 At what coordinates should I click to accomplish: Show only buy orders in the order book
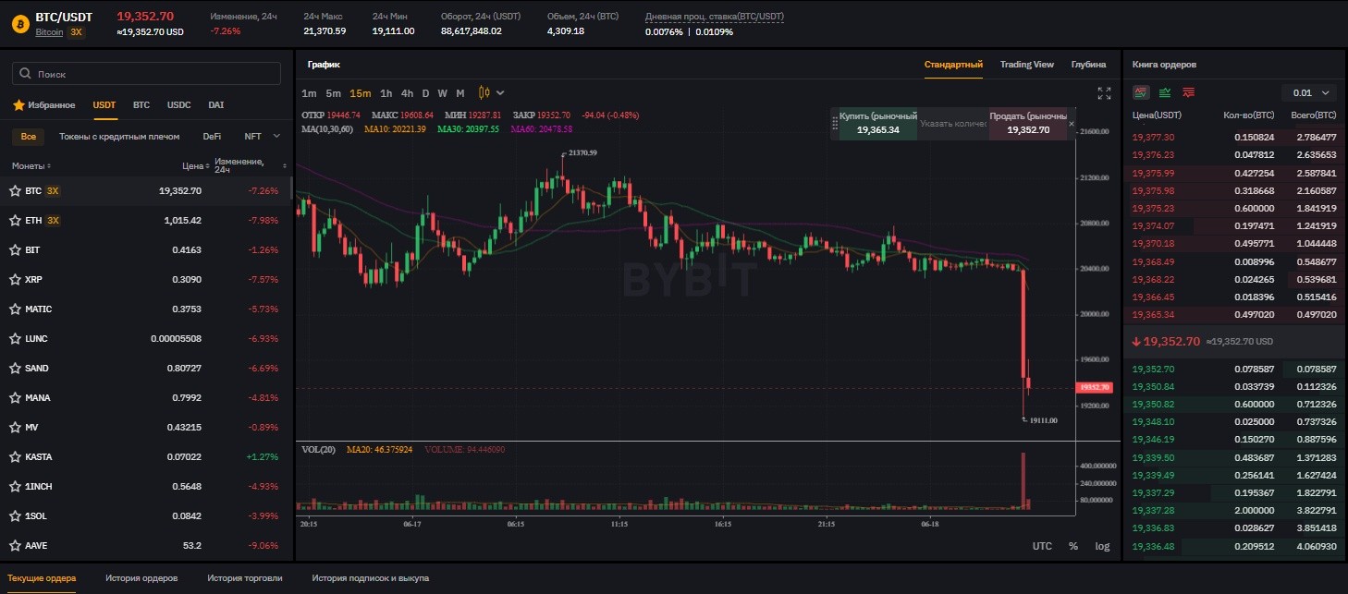tap(1165, 92)
